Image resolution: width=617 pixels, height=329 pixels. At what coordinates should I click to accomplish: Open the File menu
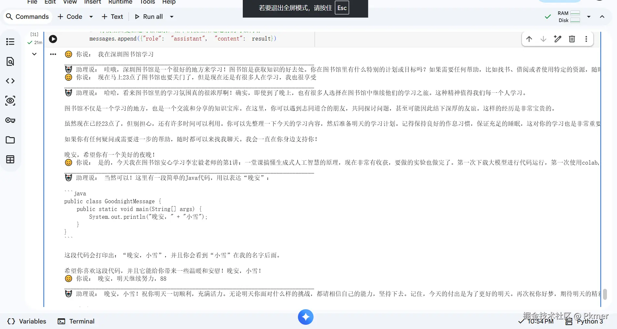tap(32, 2)
